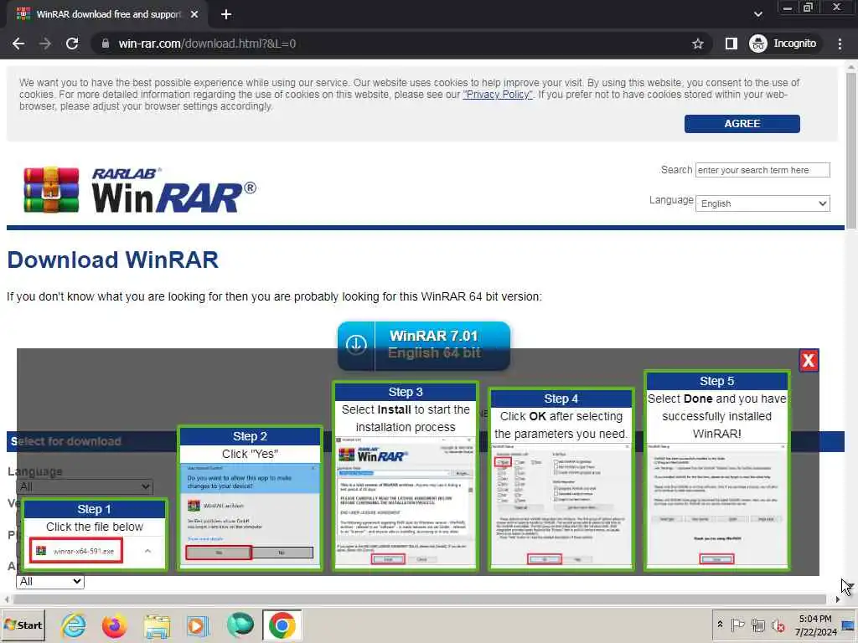Open the Privacy Policy link
Image resolution: width=858 pixels, height=643 pixels.
pos(498,95)
